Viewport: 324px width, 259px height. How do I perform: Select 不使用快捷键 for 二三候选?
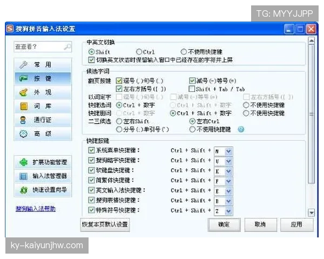pyautogui.click(x=192, y=129)
